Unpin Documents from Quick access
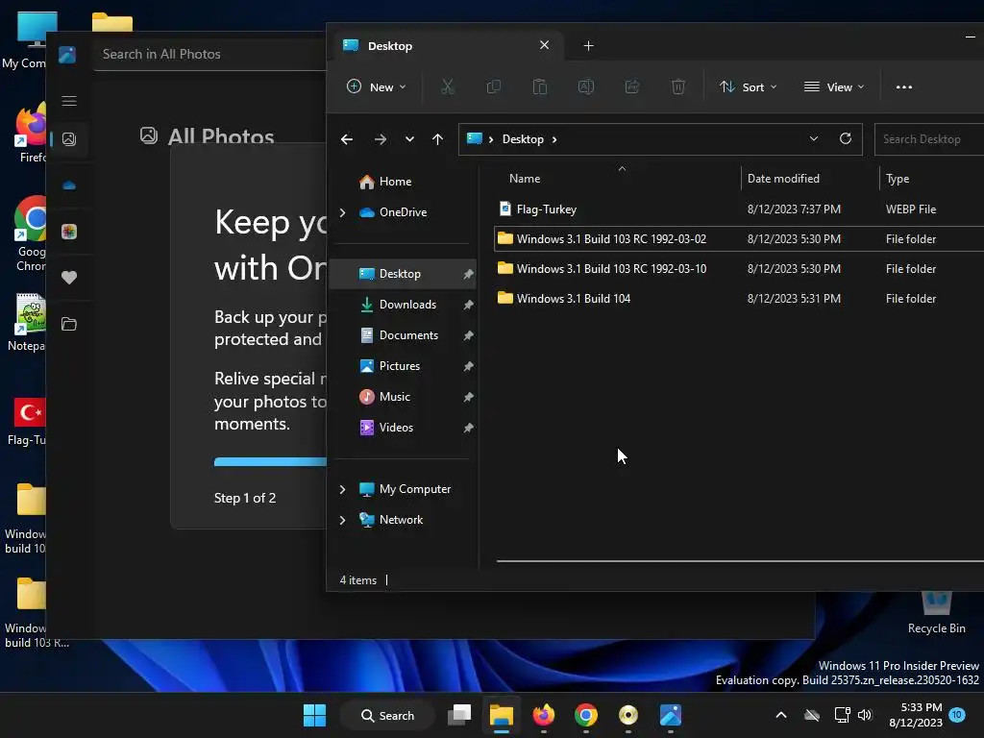The width and height of the screenshot is (984, 738). [x=468, y=335]
